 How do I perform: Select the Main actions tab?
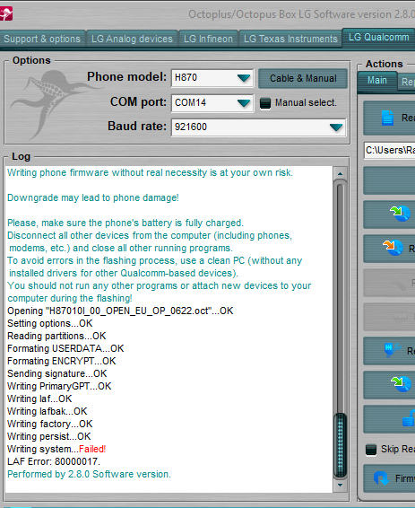coord(377,81)
